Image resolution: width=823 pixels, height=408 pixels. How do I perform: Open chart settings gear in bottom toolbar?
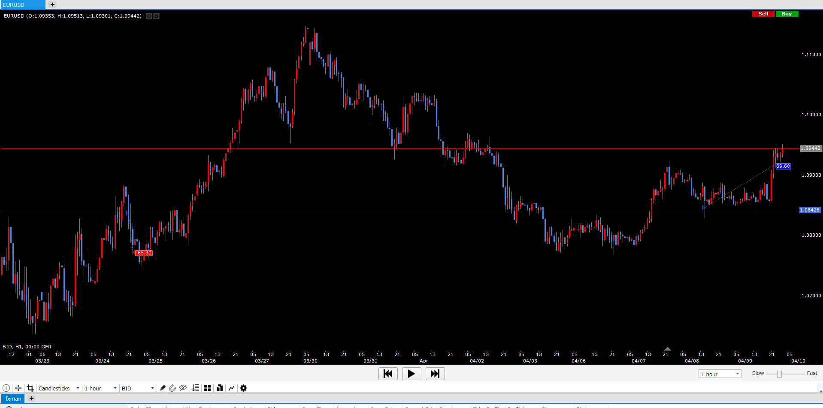243,388
